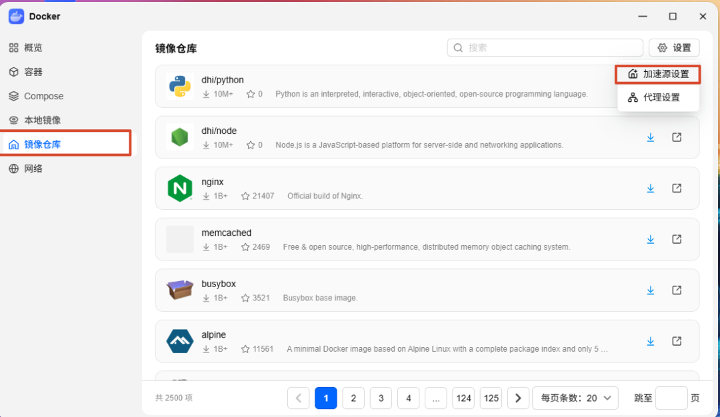Viewport: 720px width, 417px height.
Task: Click the busybox box logo
Action: pyautogui.click(x=179, y=290)
